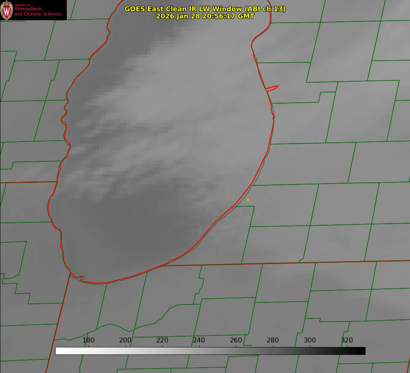Click the Atmospheric and Oceanic Sciences text

tap(37, 11)
